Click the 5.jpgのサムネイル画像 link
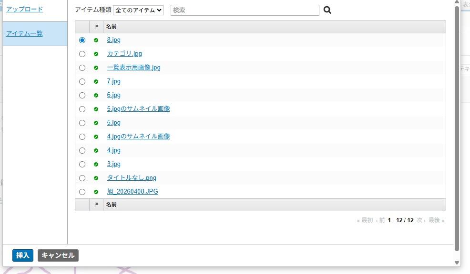Image resolution: width=470 pixels, height=274 pixels. (x=138, y=109)
